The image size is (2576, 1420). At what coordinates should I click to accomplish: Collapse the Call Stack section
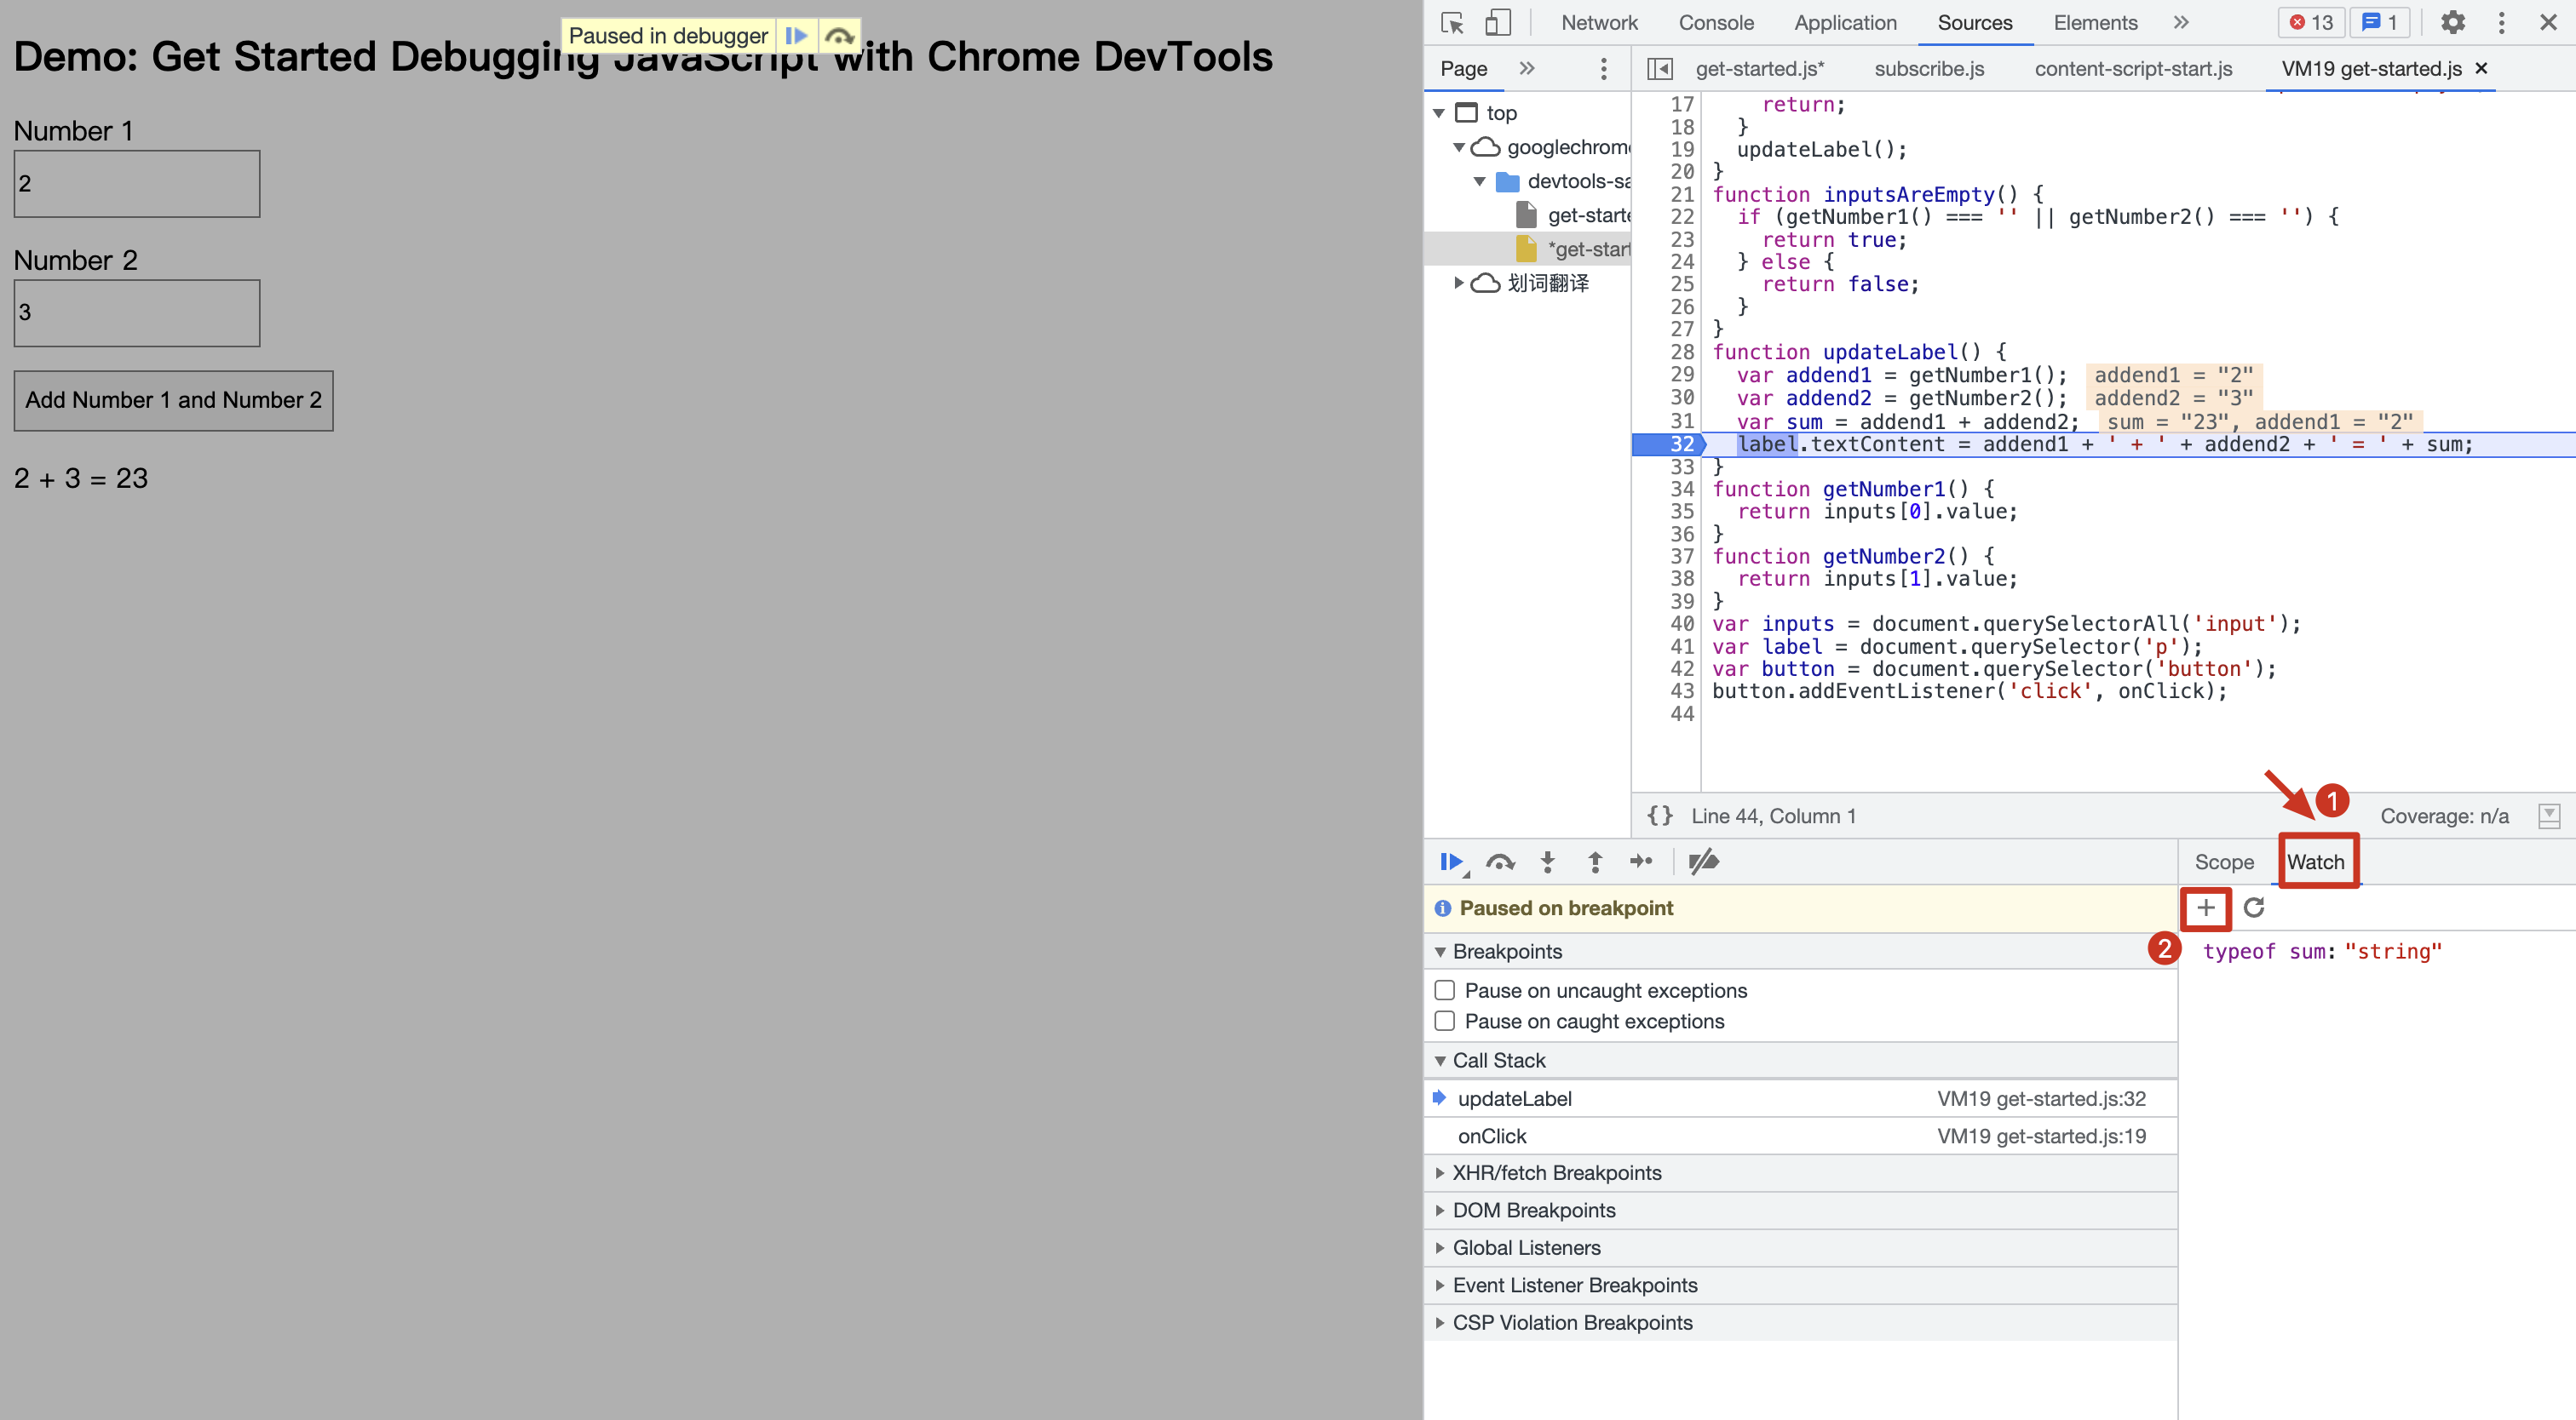[1440, 1060]
